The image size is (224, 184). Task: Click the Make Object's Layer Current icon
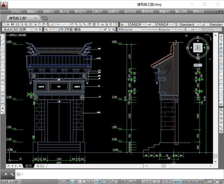[105, 30]
